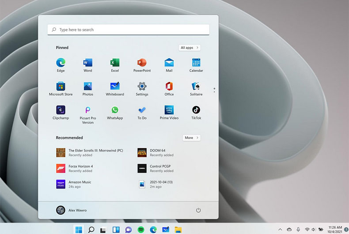The height and width of the screenshot is (234, 349).
Task: Open Edge browser on taskbar
Action: [x=153, y=230]
